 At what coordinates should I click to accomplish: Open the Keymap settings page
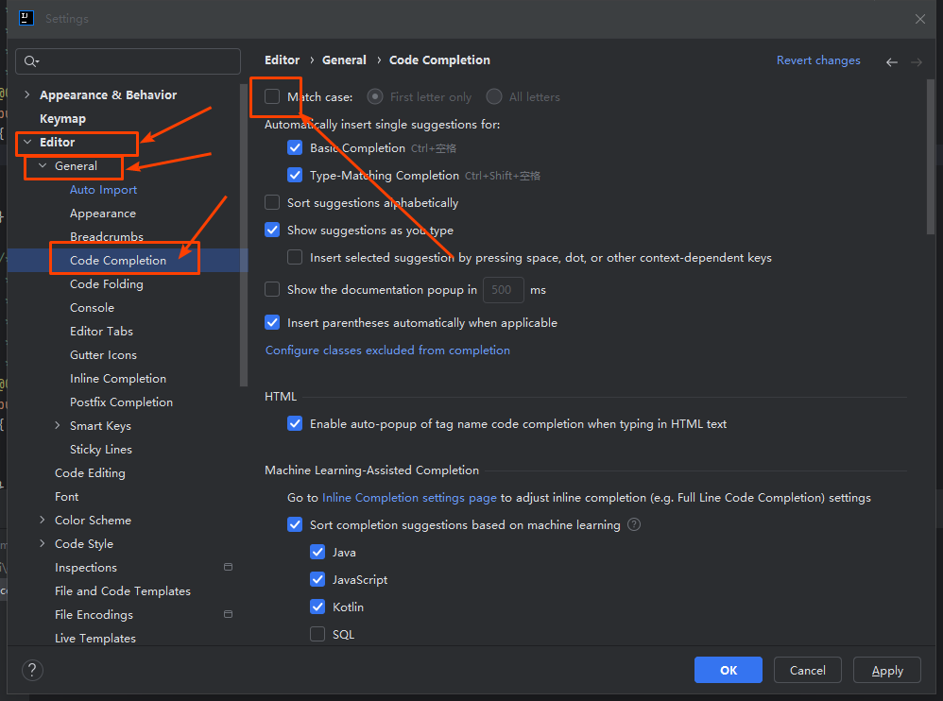tap(62, 118)
